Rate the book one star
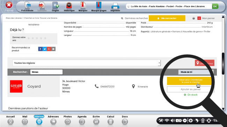 (x=29, y=38)
